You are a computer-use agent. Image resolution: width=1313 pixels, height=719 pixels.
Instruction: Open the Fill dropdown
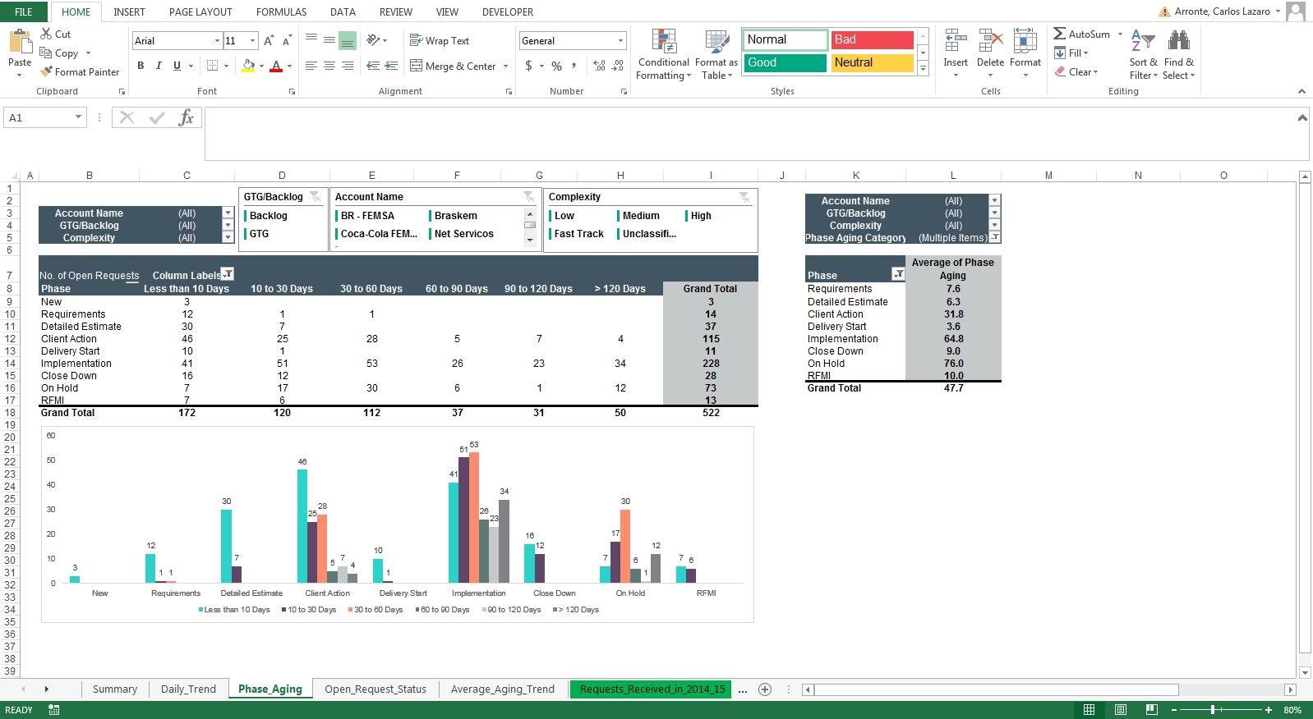coord(1071,53)
